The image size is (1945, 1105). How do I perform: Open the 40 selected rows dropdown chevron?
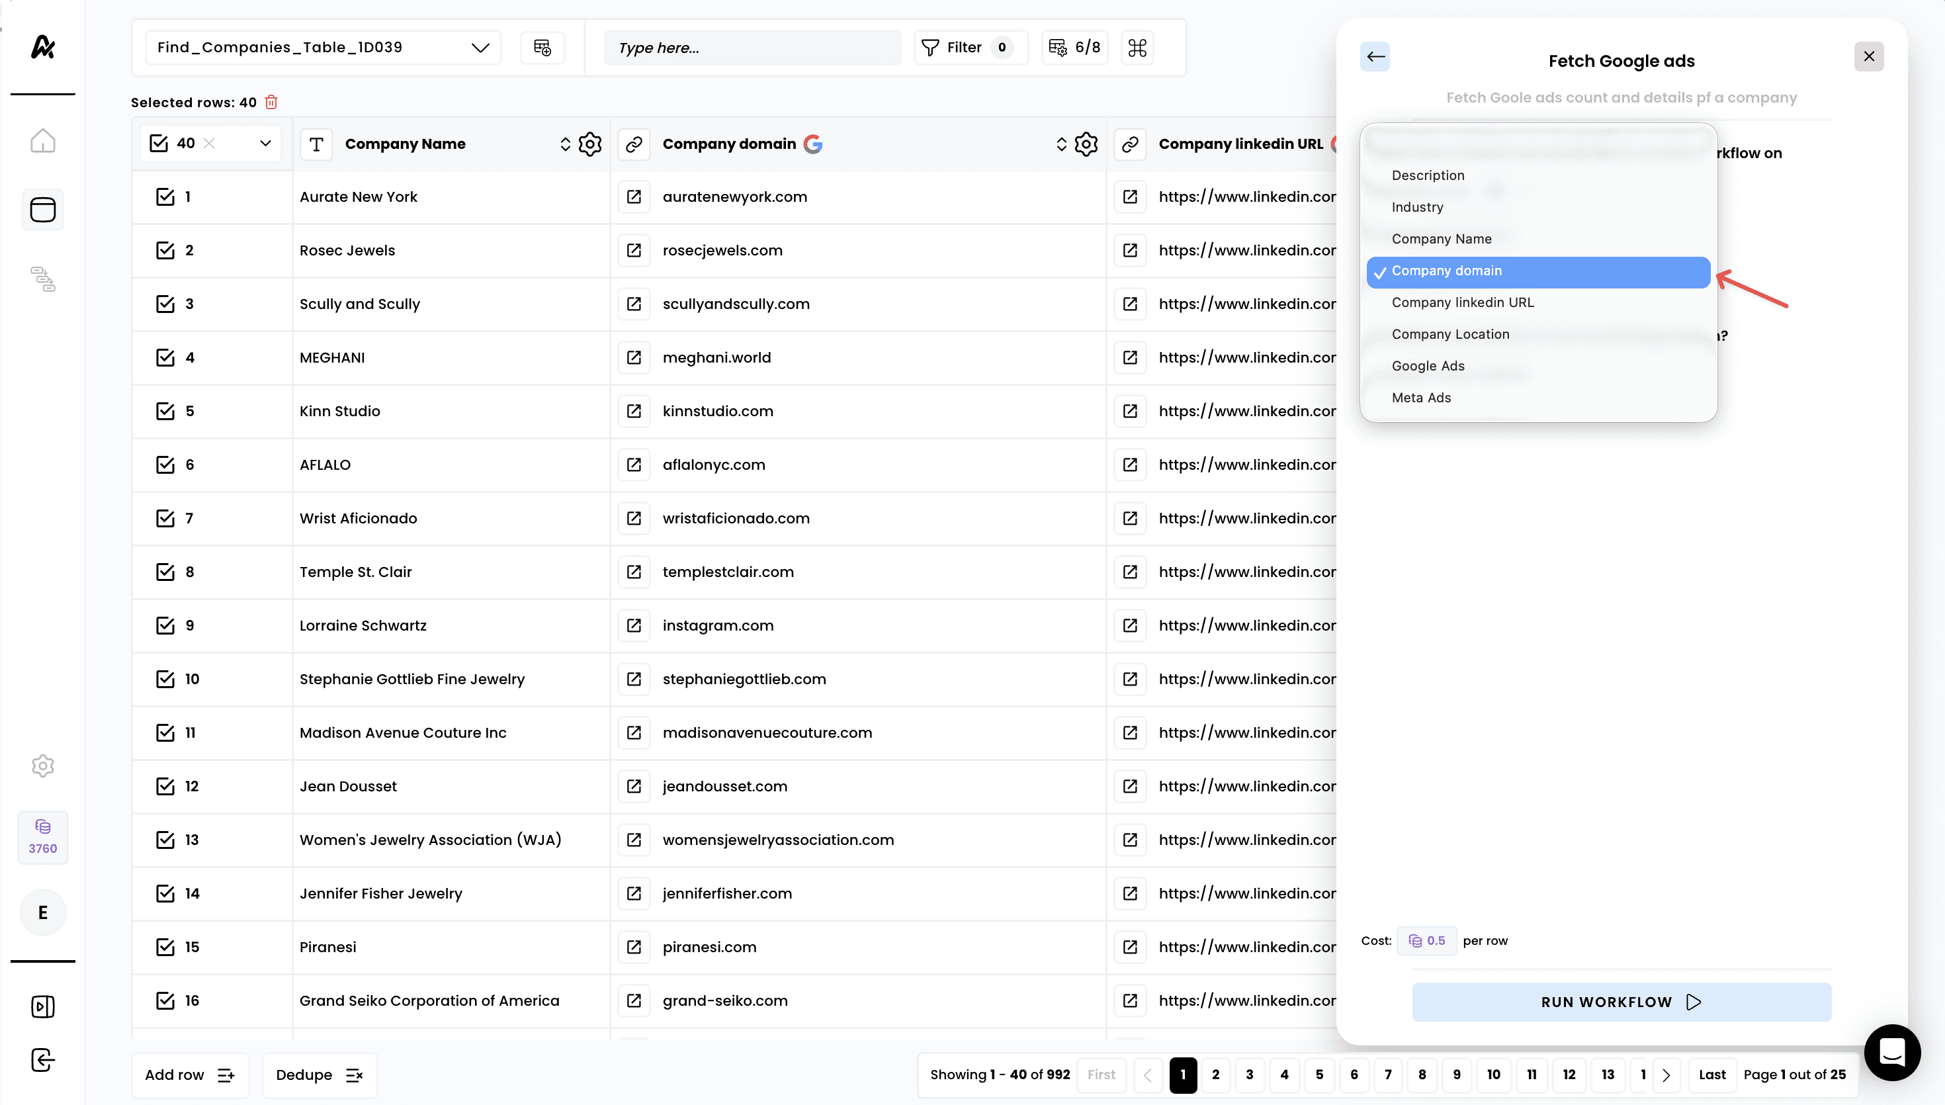coord(265,144)
